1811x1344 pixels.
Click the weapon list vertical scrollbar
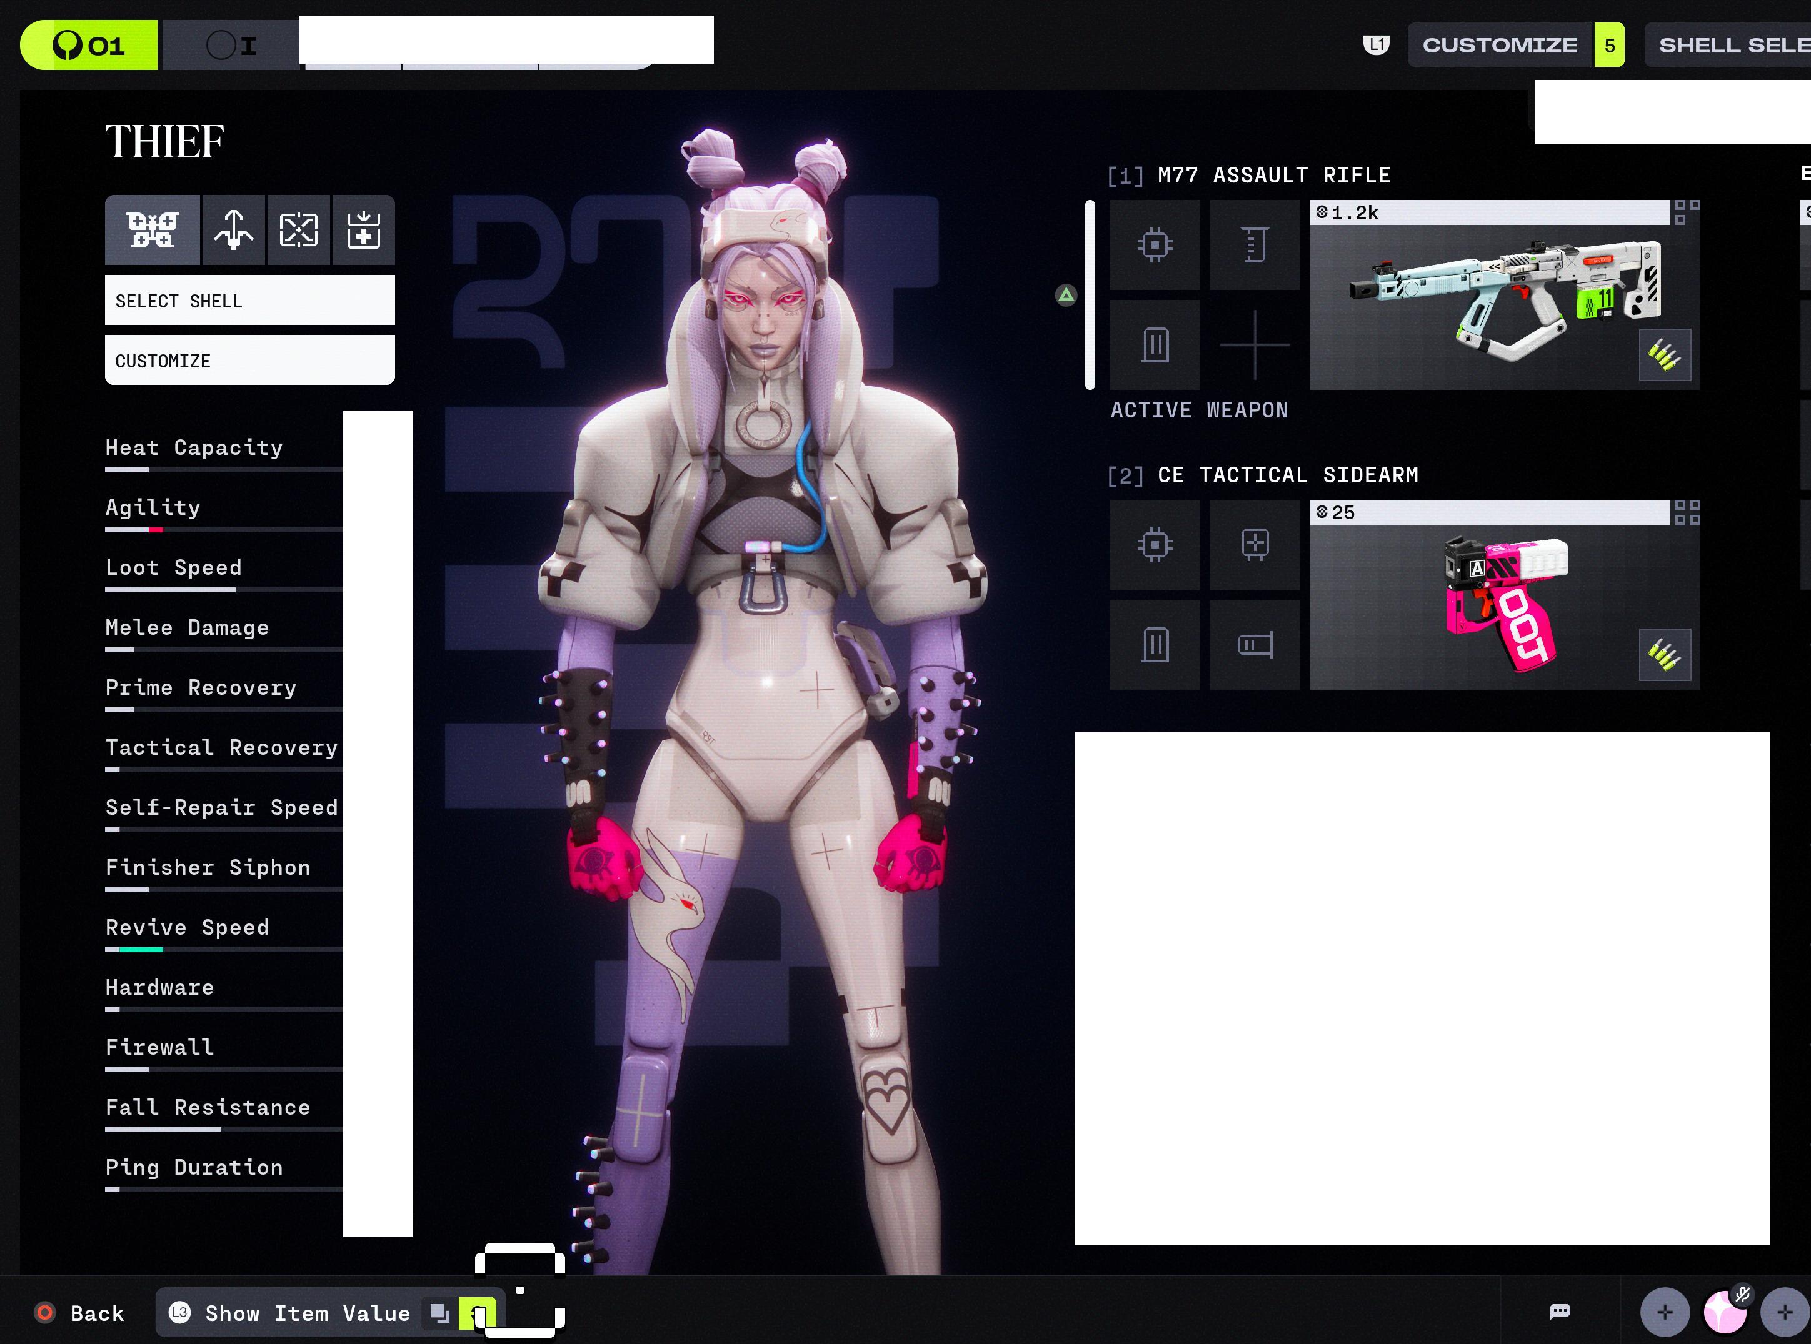(x=1091, y=294)
